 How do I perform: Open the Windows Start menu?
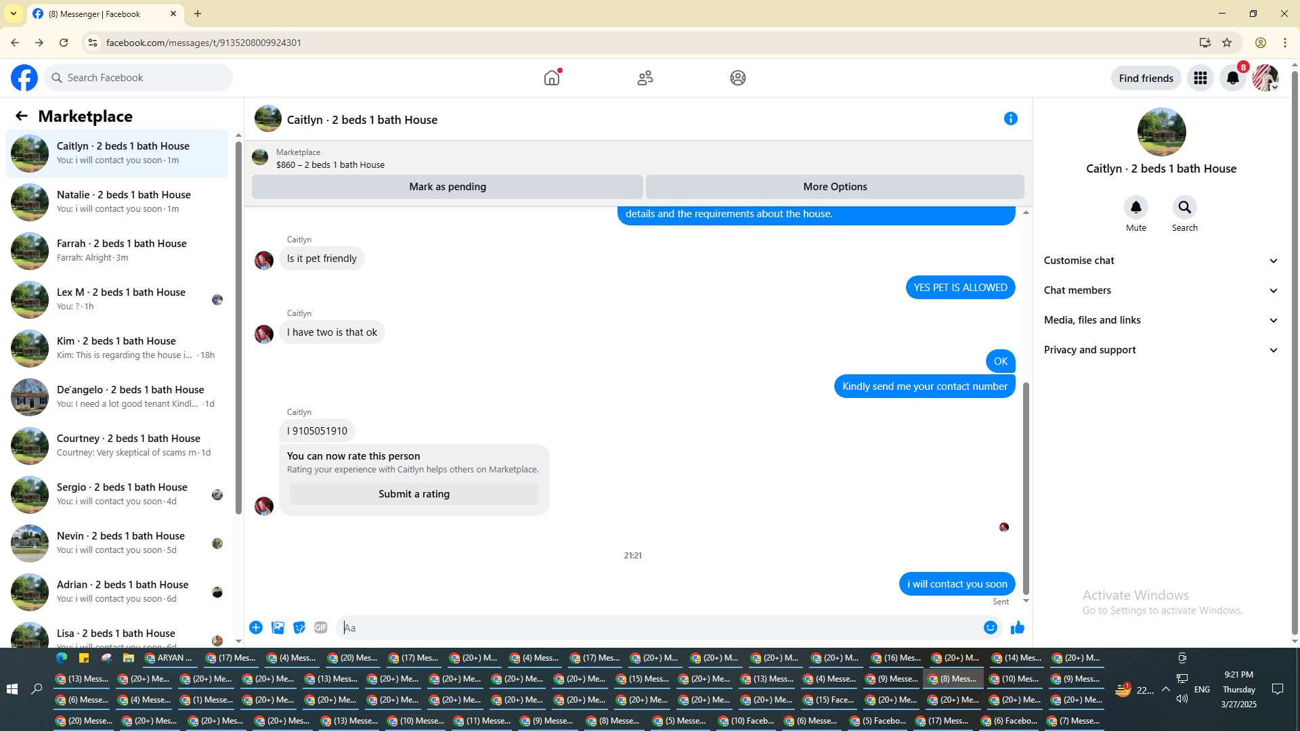tap(12, 689)
